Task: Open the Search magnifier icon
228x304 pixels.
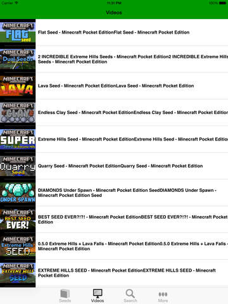Action: point(130,293)
